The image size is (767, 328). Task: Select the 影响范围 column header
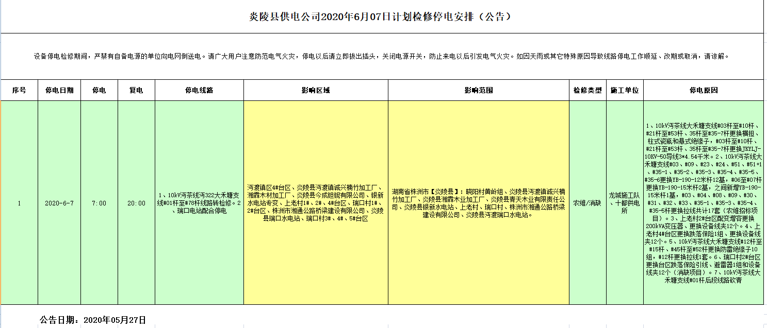pos(478,90)
